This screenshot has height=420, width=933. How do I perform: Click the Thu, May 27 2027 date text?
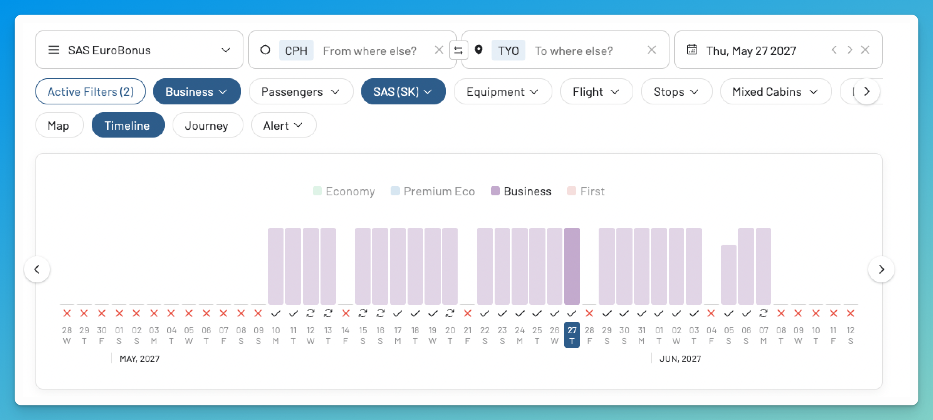751,51
